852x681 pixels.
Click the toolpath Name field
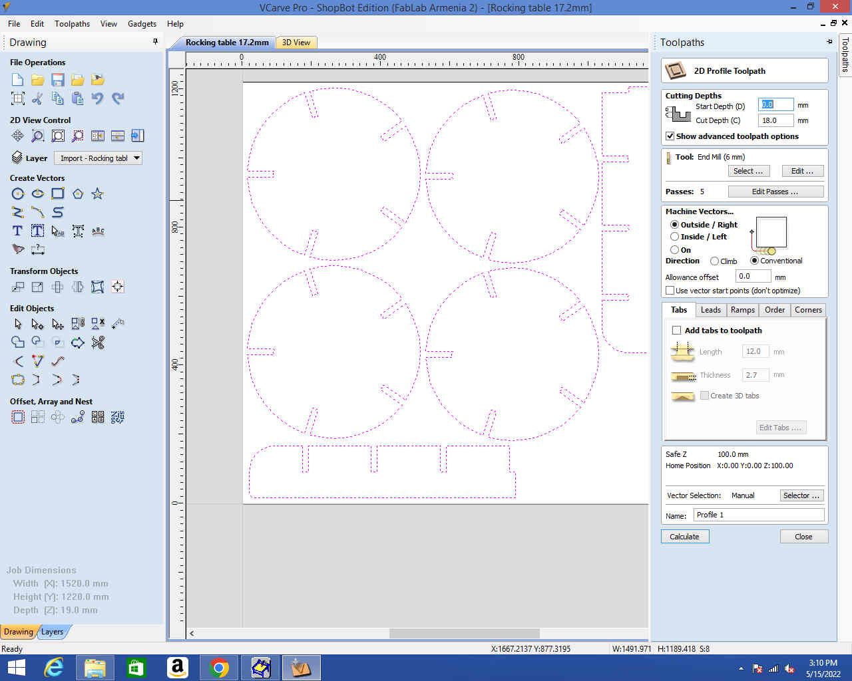pos(759,515)
